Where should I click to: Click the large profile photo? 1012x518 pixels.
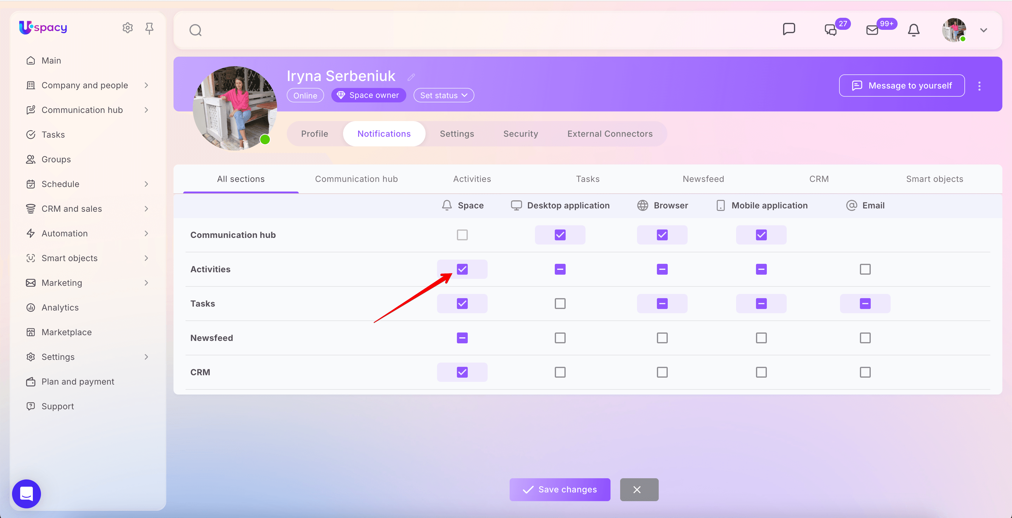click(x=235, y=108)
